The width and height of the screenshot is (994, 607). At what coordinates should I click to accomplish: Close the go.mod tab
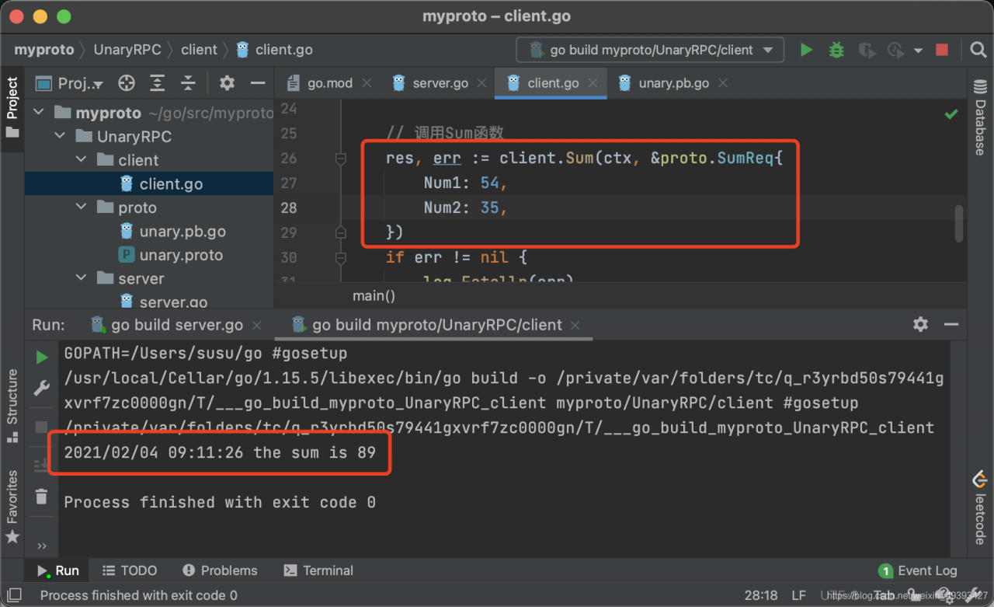point(367,83)
